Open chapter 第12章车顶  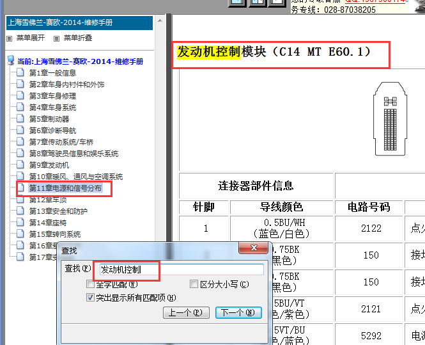(48, 200)
